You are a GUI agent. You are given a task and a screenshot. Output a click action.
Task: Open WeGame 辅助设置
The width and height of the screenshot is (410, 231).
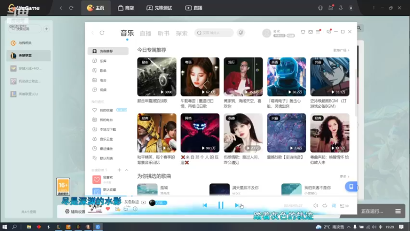coord(75,211)
